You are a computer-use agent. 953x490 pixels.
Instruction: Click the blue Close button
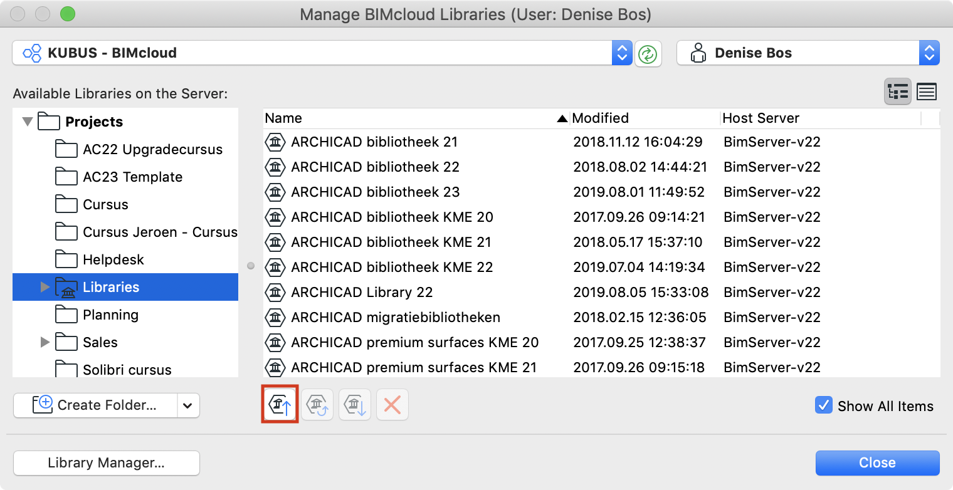click(x=877, y=463)
